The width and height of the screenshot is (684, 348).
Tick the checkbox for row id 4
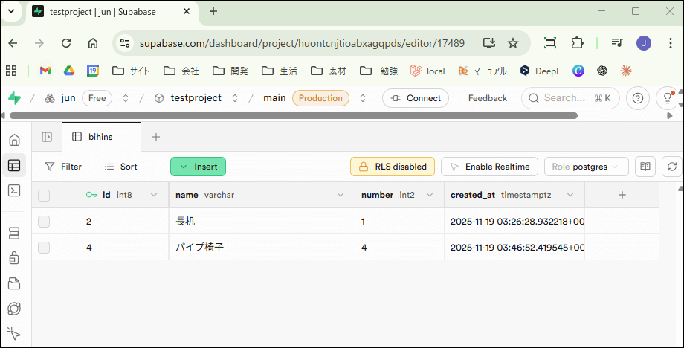tap(44, 248)
